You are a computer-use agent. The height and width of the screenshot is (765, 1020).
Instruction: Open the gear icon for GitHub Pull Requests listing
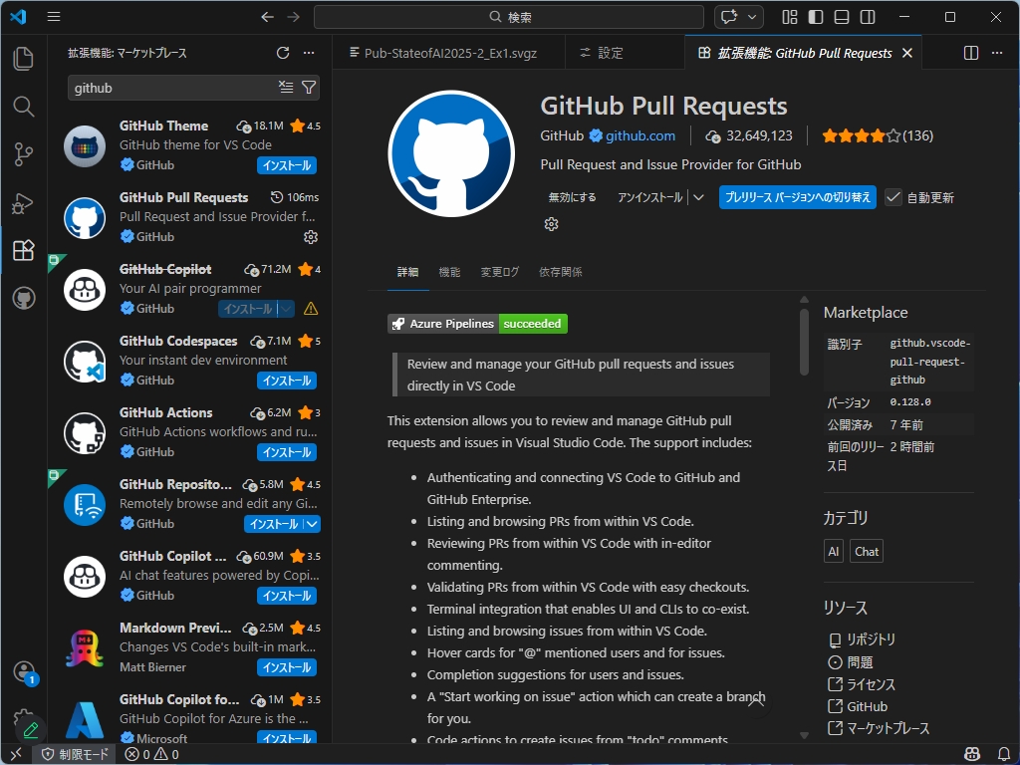[311, 237]
